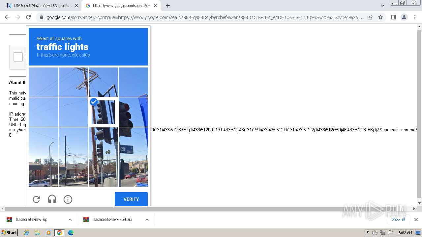
Task: Open the Windows Start menu
Action: click(x=9, y=233)
